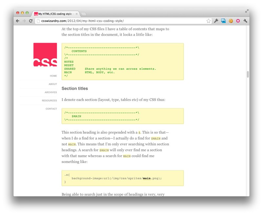Viewport: 263px width, 215px height.
Task: Click the blue photo gallery extension icon
Action: click(x=223, y=20)
